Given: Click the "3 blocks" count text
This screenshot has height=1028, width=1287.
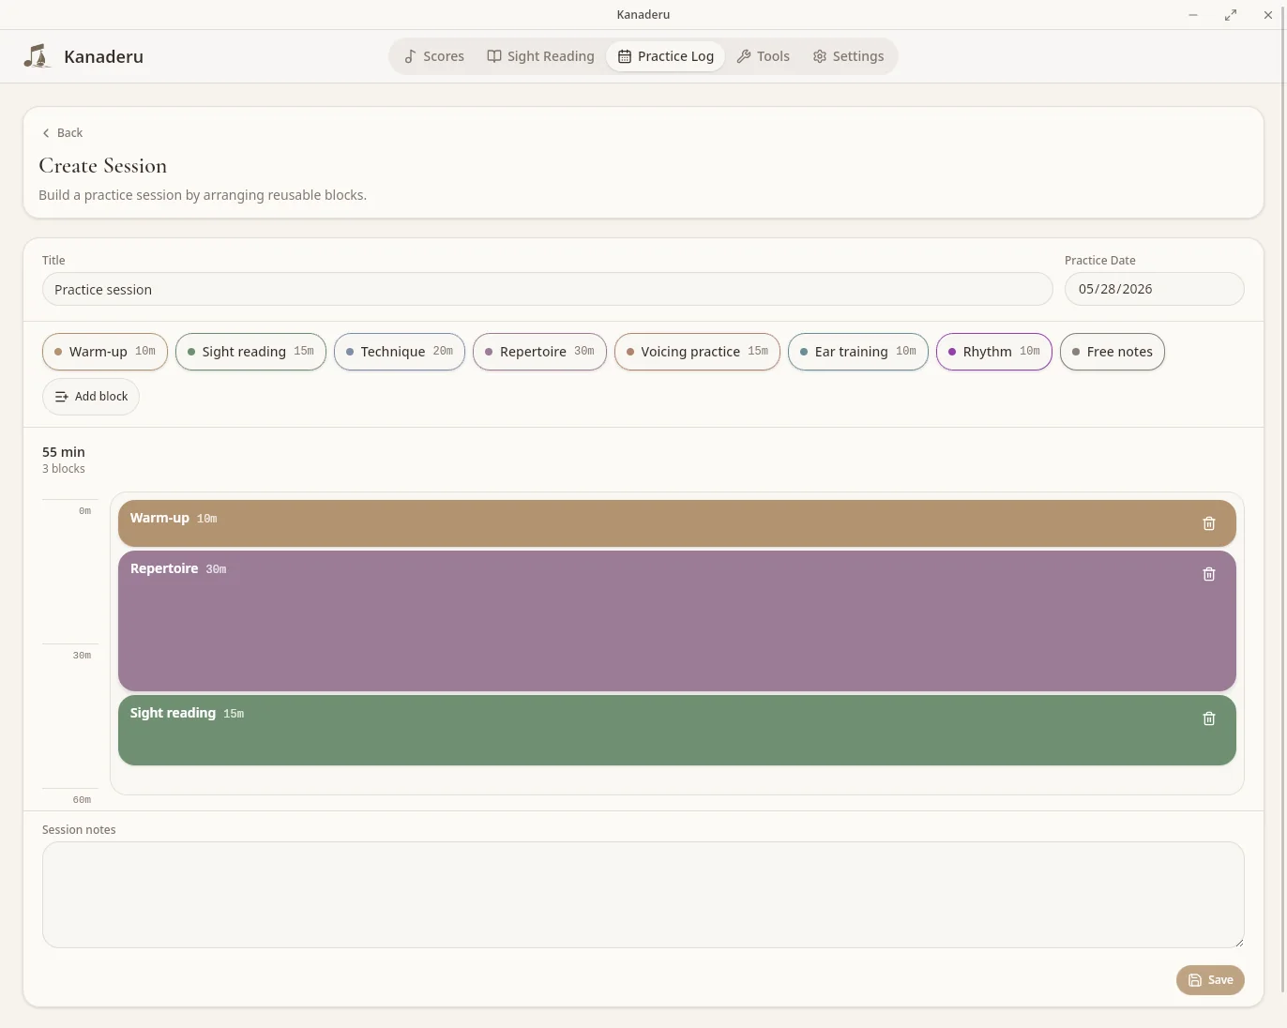Looking at the screenshot, I should 64,469.
